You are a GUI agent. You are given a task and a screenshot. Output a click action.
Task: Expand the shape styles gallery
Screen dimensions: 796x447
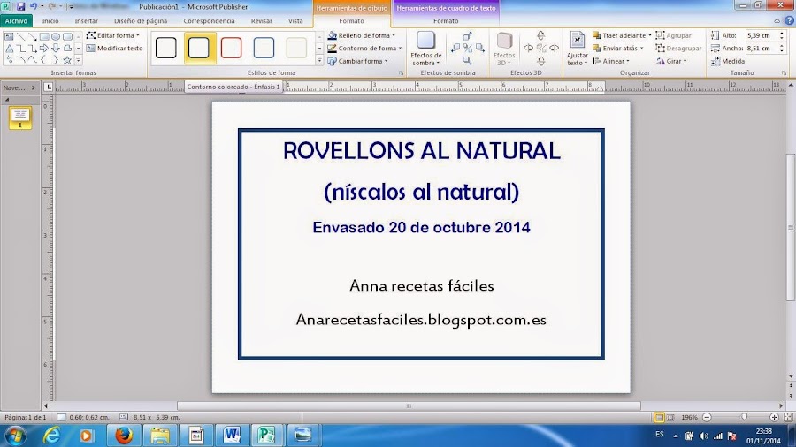319,60
